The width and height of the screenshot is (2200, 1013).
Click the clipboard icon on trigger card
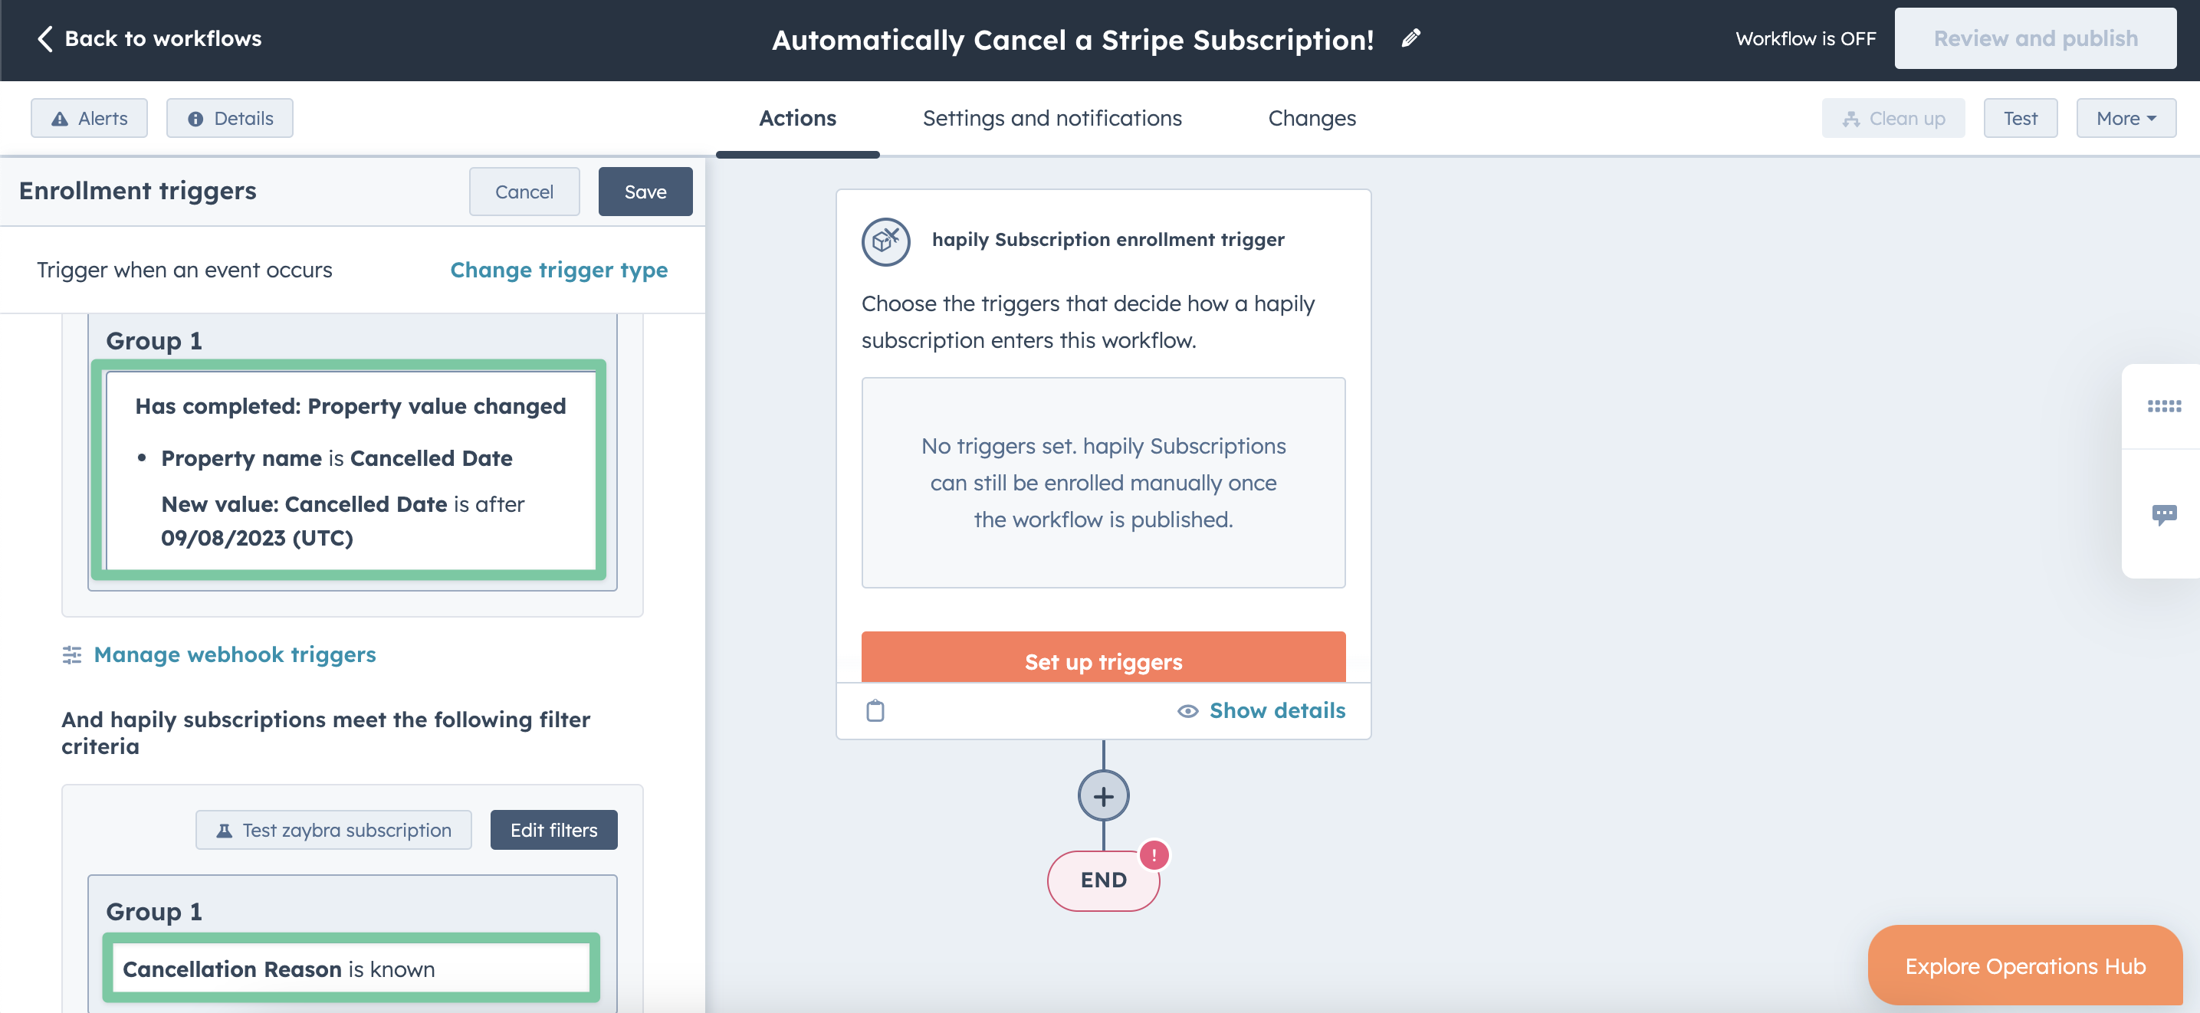click(x=875, y=710)
